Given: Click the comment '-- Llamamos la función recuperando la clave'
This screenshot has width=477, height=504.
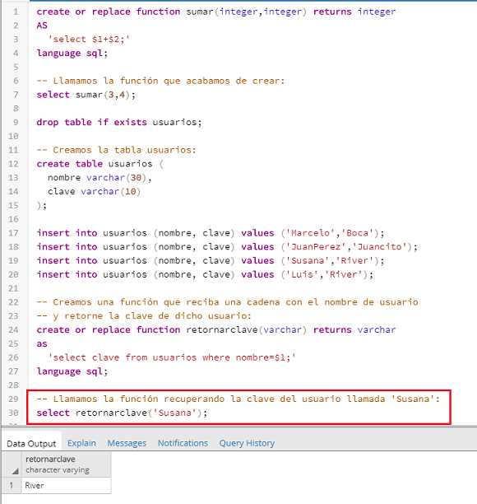Looking at the screenshot, I should point(238,399).
